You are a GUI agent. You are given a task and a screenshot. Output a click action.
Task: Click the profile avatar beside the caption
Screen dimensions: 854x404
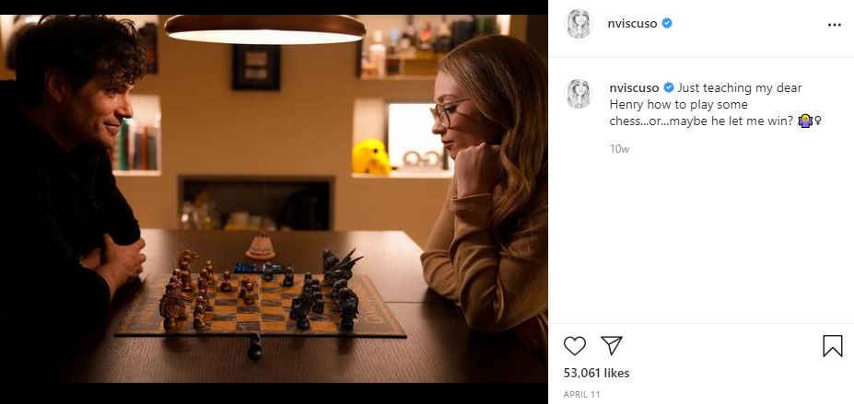pyautogui.click(x=579, y=94)
